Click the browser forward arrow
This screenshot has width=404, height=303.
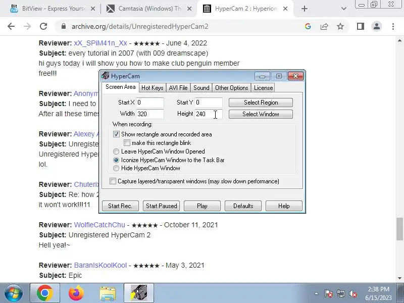pyautogui.click(x=27, y=26)
